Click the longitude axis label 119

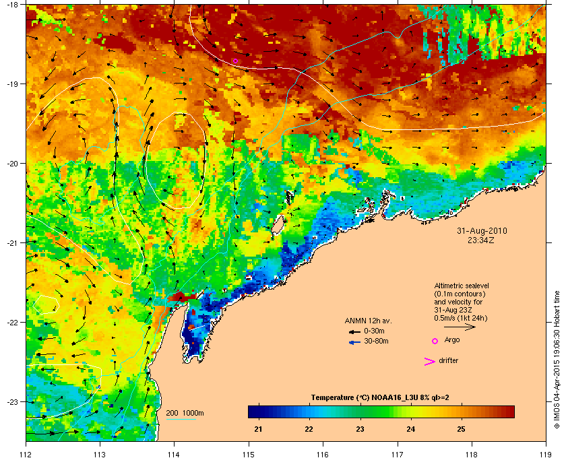546,454
